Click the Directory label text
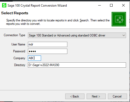Image resolution: width=130 pixels, height=102 pixels. [x=20, y=65]
